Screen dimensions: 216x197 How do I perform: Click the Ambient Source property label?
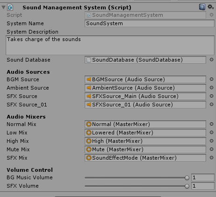pyautogui.click(x=28, y=88)
